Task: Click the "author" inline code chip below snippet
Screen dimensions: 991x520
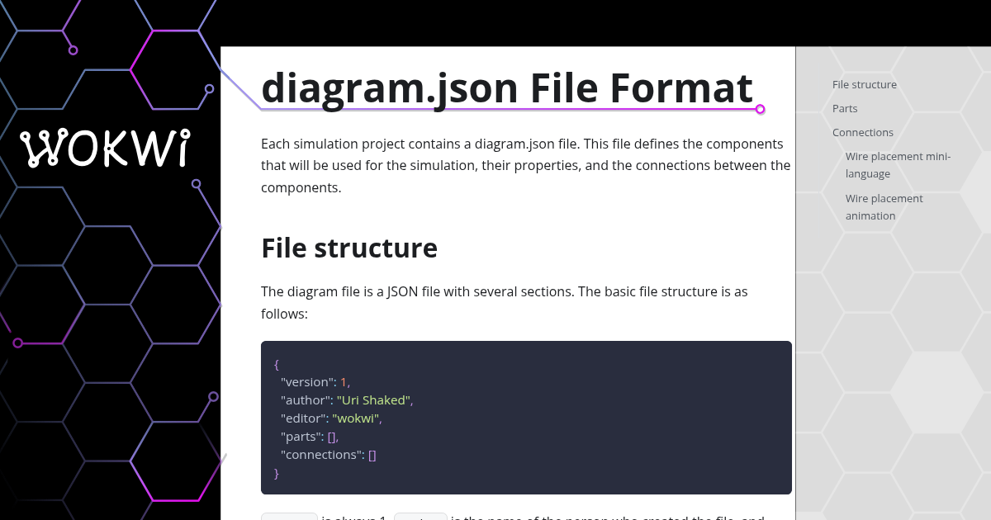Action: pyautogui.click(x=420, y=517)
